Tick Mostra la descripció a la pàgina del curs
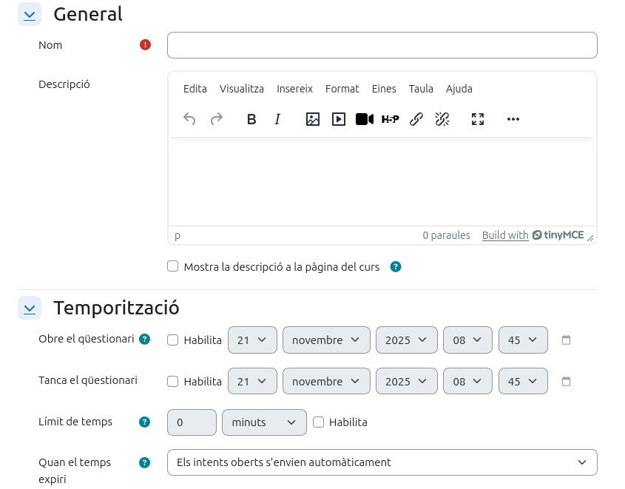 pyautogui.click(x=173, y=266)
